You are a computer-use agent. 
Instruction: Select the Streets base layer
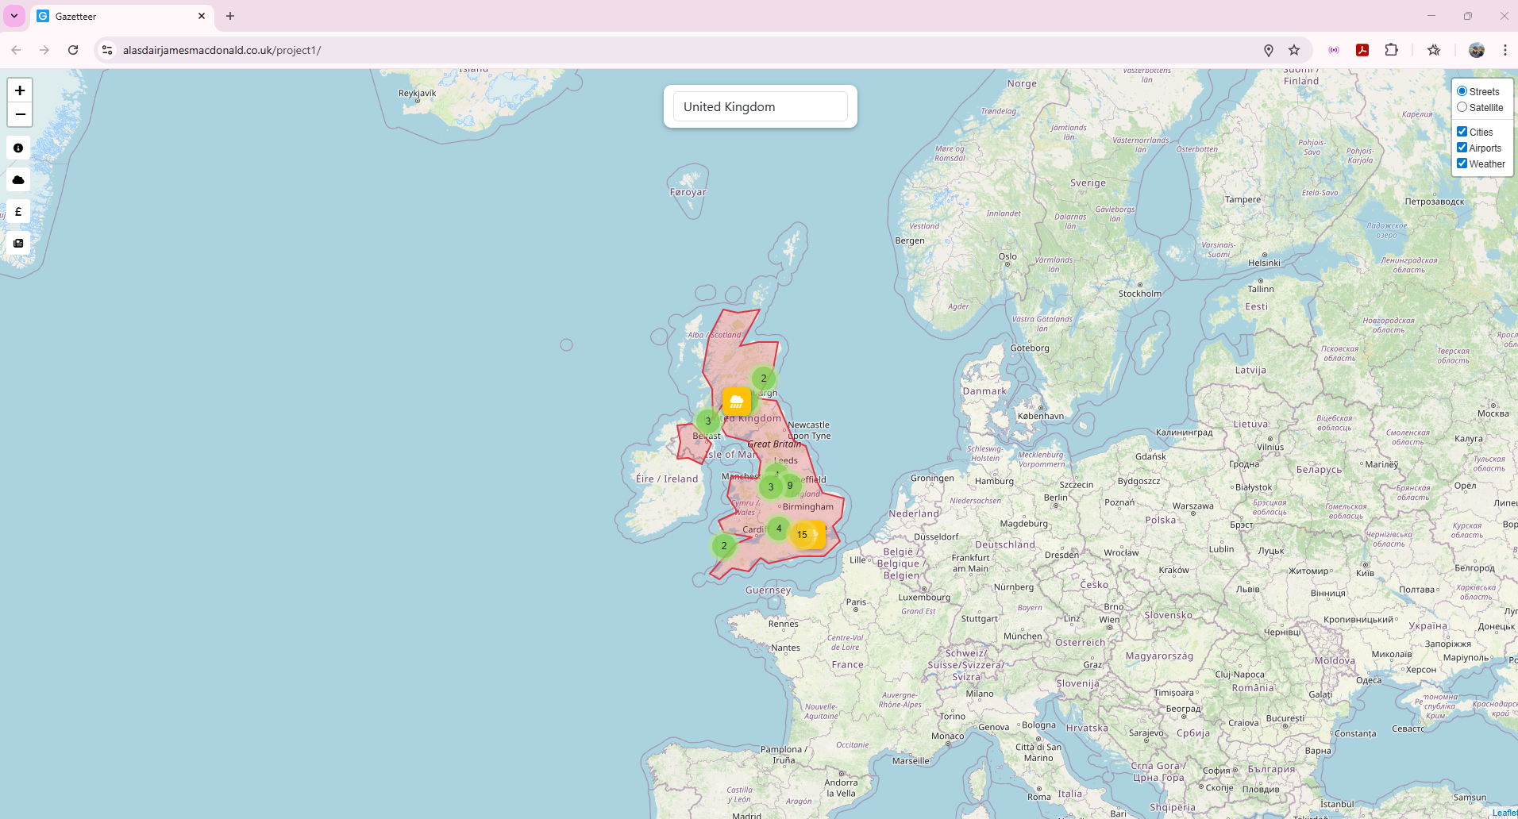click(x=1462, y=91)
